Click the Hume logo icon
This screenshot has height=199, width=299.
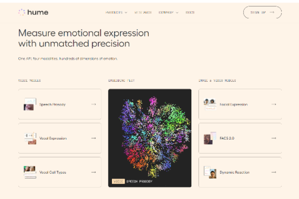click(x=22, y=12)
